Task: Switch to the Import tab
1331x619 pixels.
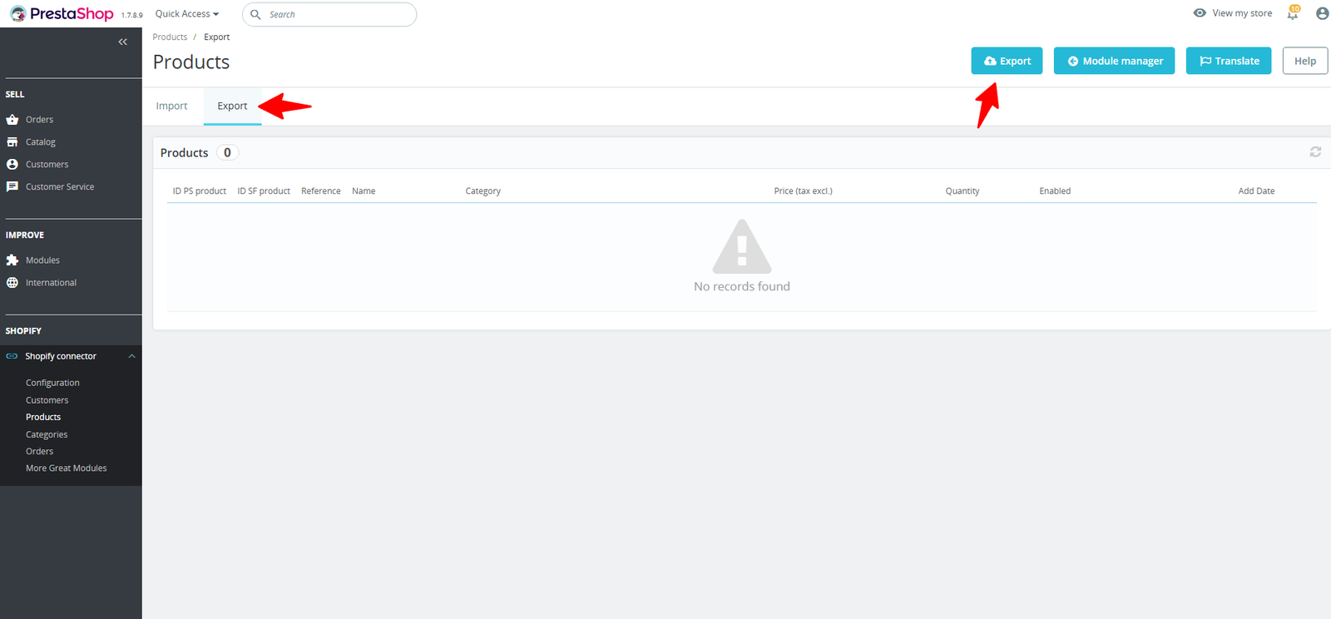Action: pos(171,106)
